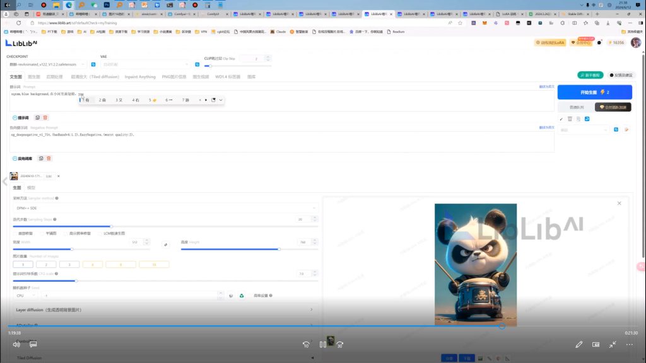Open the Sampler method DPM++ SDE dropdown

tap(165, 207)
